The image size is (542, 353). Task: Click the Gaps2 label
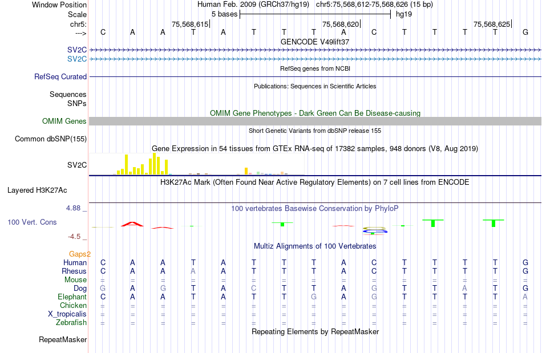[x=79, y=254]
